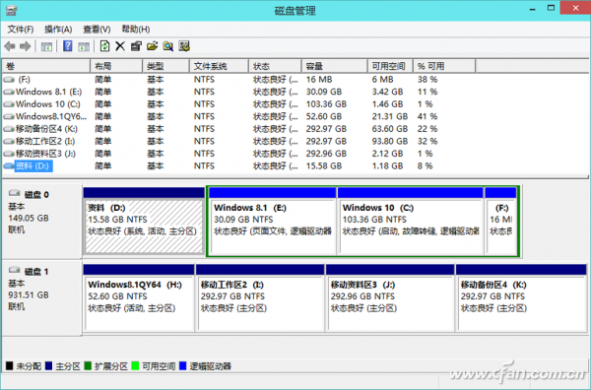Sort by the 布局 column header
Image resolution: width=591 pixels, height=390 pixels.
[x=116, y=66]
